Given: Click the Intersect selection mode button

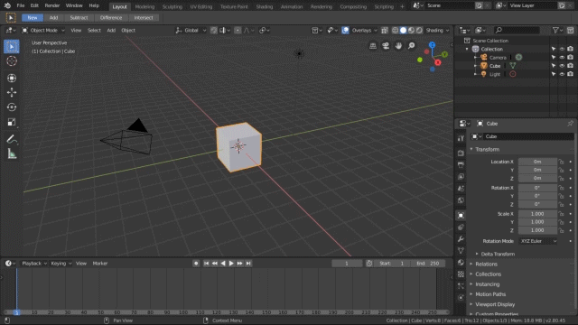Looking at the screenshot, I should coord(144,18).
